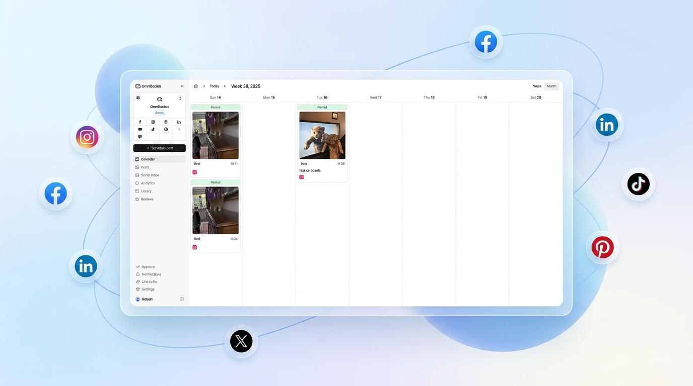The image size is (693, 386).
Task: Click the Post tag on the 11:08 card
Action: point(304,164)
